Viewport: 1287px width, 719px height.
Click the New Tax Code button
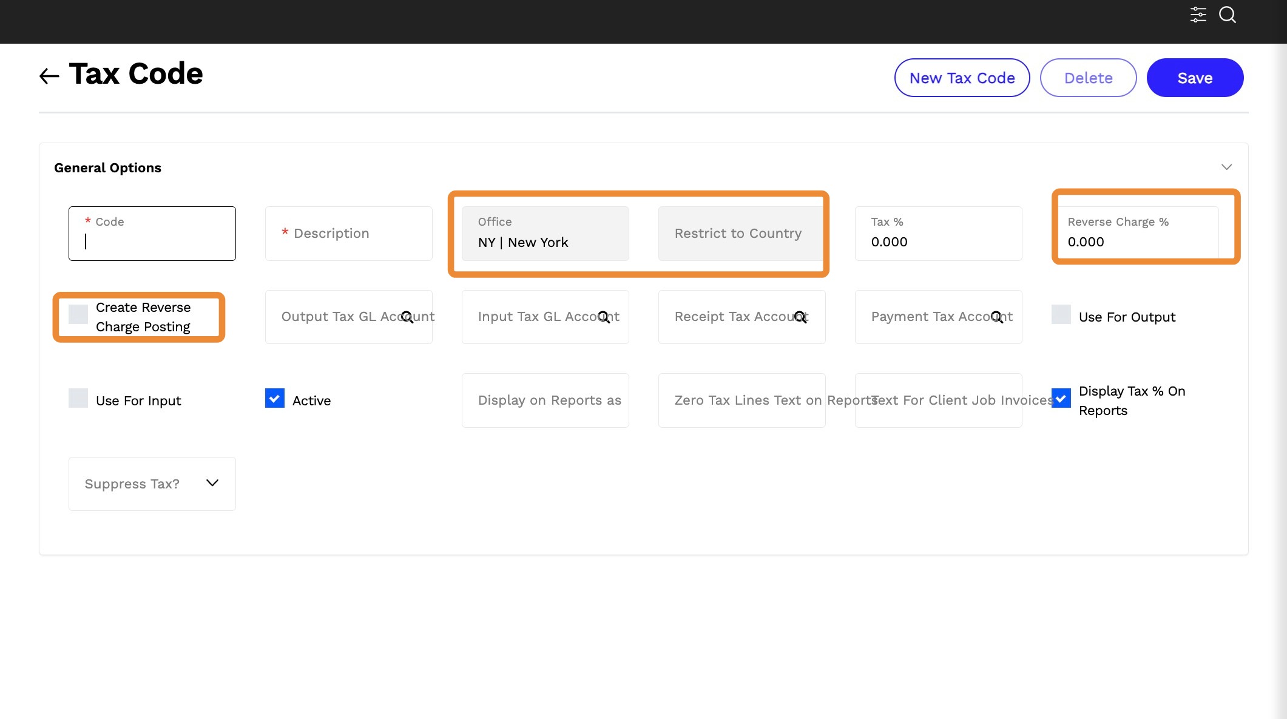[962, 78]
